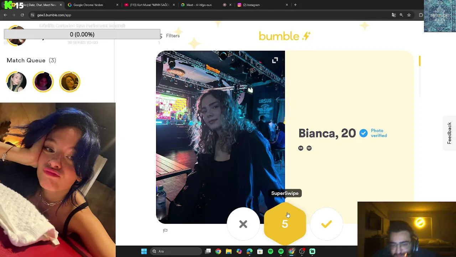456x257 pixels.
Task: Open Microsoft Store from taskbar
Action: coord(260,251)
